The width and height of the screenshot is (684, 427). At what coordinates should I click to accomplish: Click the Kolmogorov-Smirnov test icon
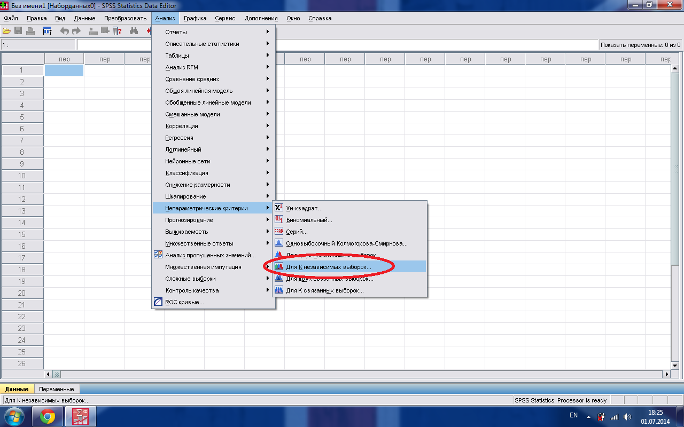[278, 243]
